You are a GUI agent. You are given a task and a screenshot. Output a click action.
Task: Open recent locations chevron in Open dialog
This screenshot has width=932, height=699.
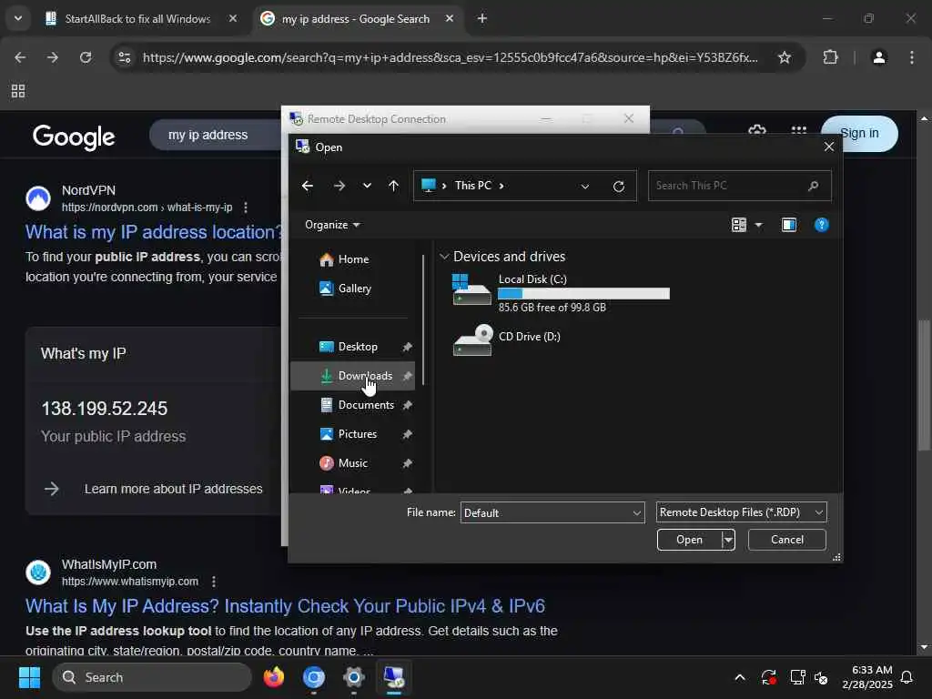[368, 186]
